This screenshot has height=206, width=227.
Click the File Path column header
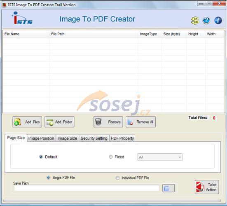click(x=94, y=34)
